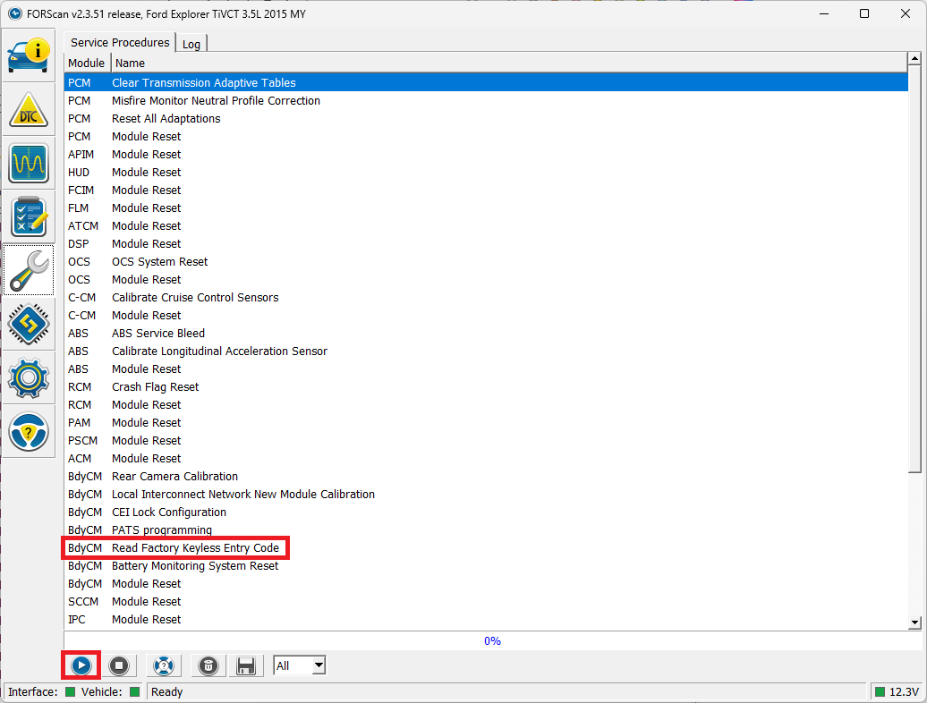Select ABS Module Reset row
927x703 pixels.
486,368
